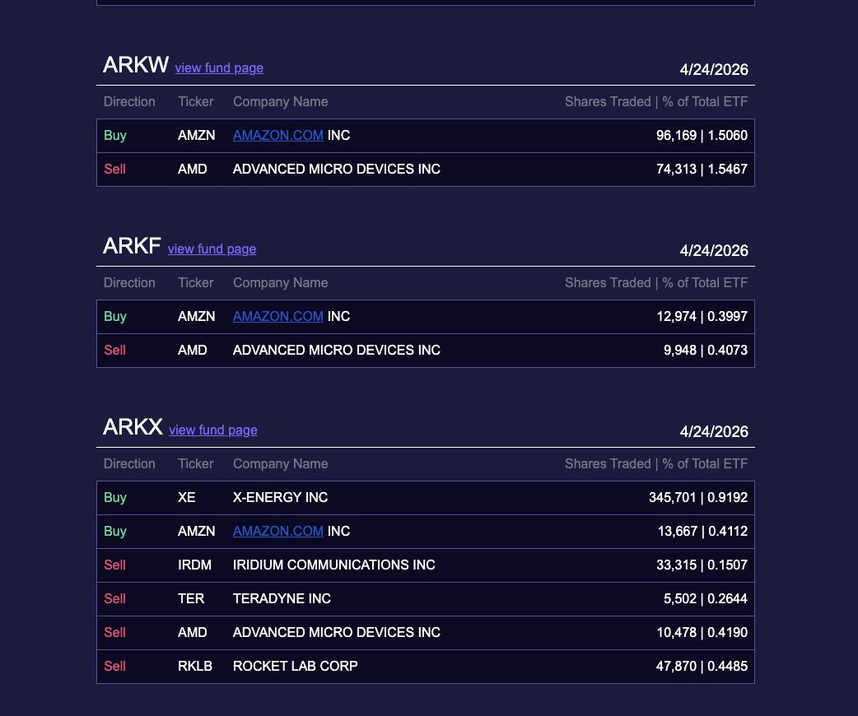Select the X-ENERGY INC company name
The height and width of the screenshot is (716, 858).
click(x=280, y=498)
